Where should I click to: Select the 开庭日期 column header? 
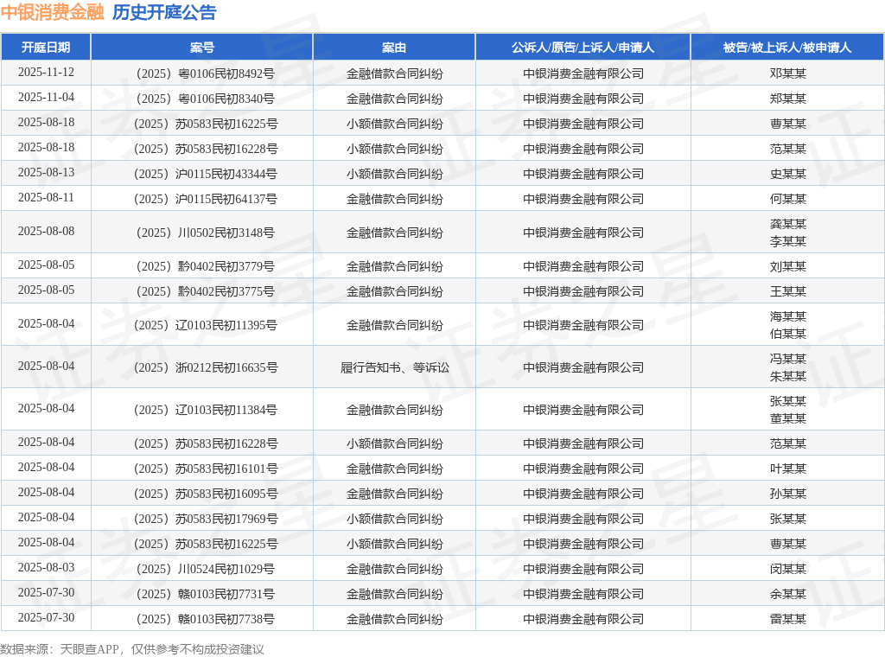[46, 48]
